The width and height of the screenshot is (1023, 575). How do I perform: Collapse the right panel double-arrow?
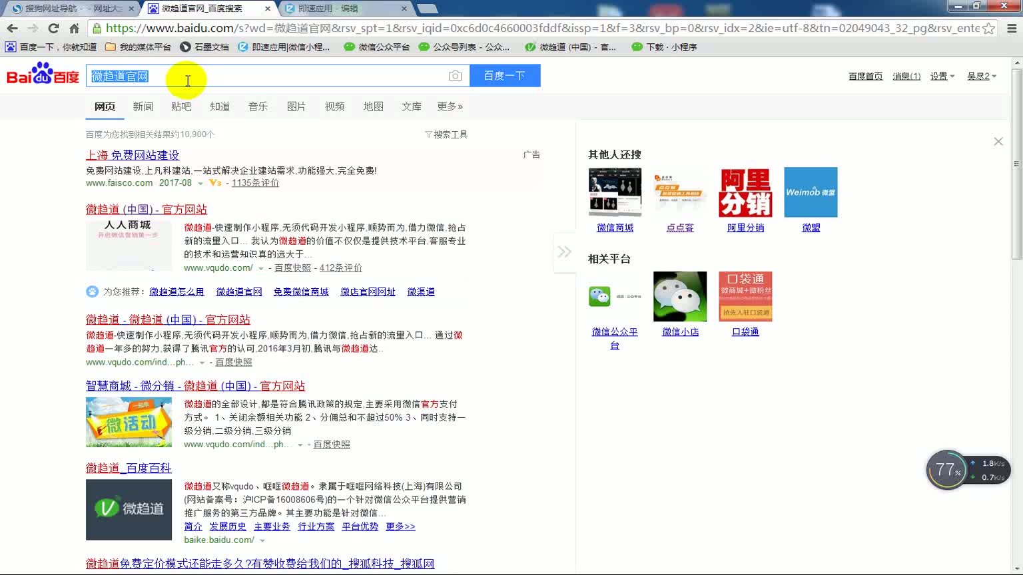click(564, 252)
